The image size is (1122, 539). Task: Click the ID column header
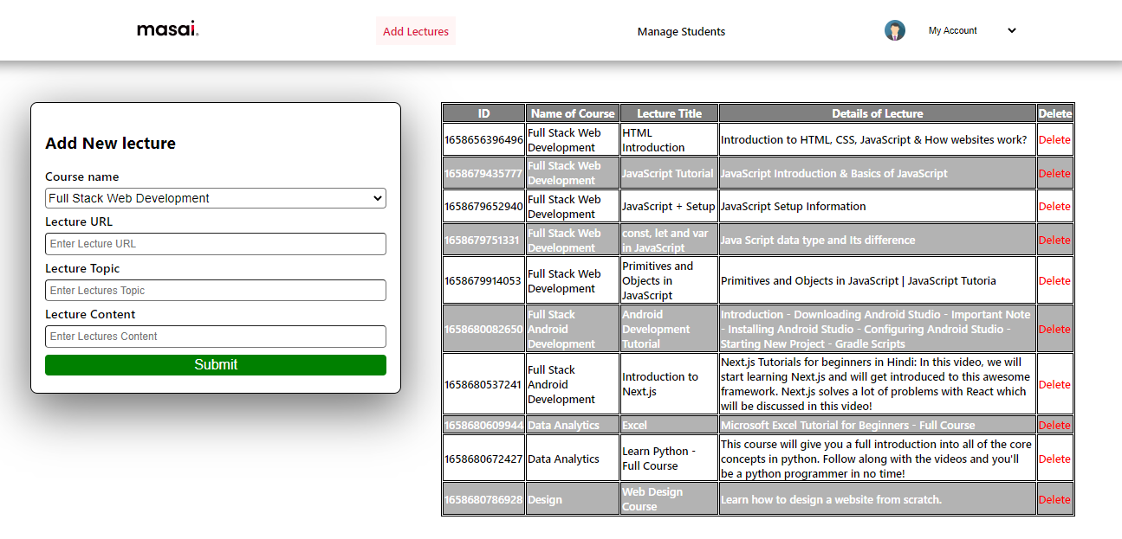tap(483, 113)
